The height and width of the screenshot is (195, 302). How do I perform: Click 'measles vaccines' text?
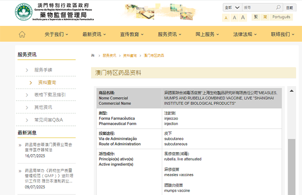click(179, 175)
